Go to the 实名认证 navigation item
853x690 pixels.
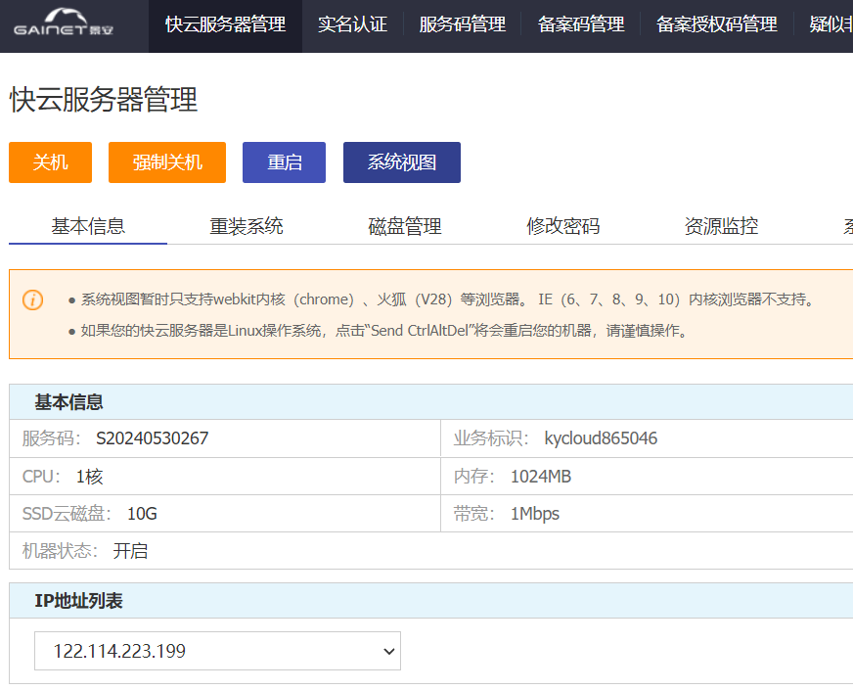352,25
